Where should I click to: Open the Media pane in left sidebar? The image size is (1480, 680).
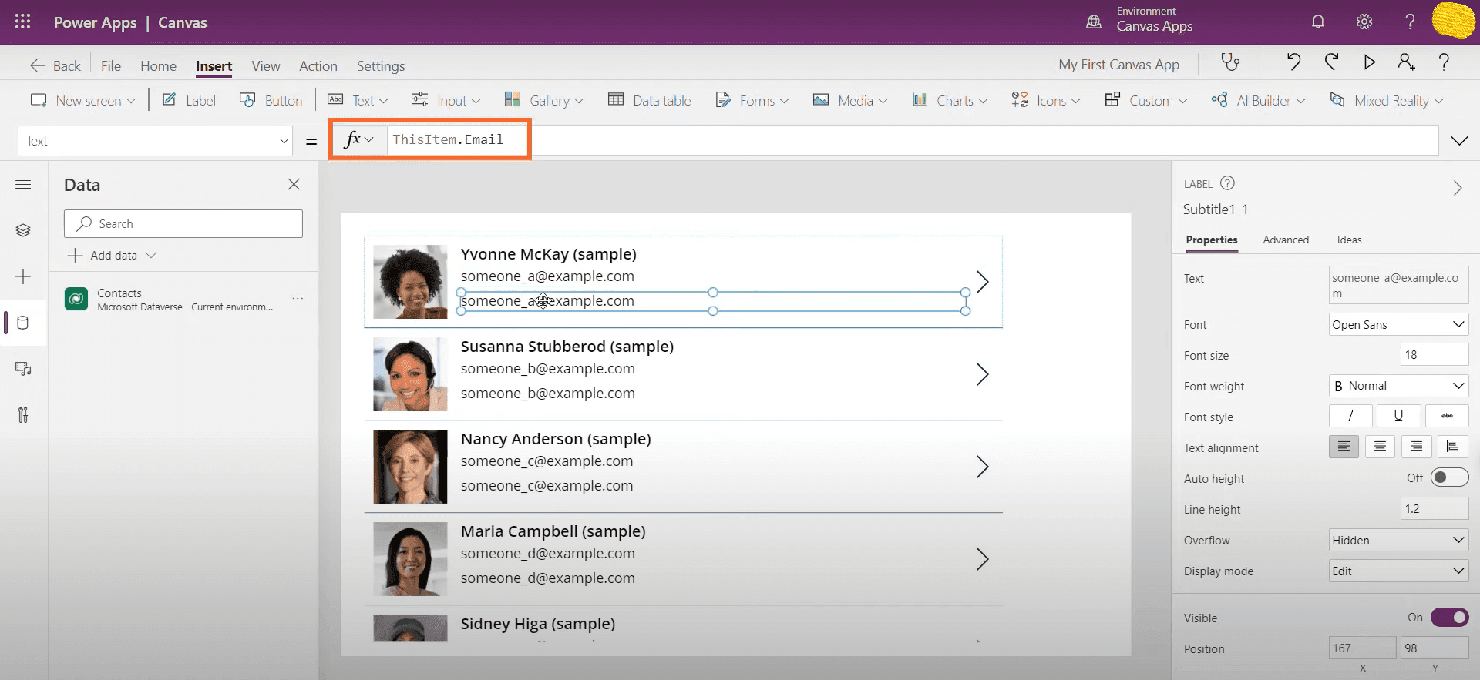click(x=23, y=369)
